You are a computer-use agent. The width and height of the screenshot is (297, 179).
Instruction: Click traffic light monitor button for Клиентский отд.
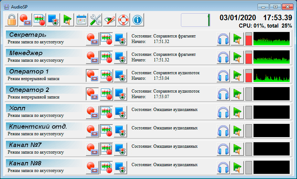pos(120,130)
